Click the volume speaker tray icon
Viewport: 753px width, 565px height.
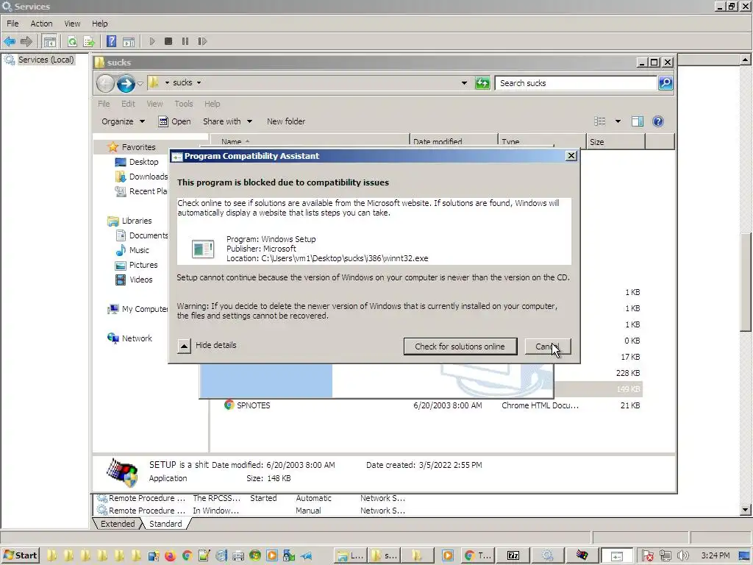[682, 556]
